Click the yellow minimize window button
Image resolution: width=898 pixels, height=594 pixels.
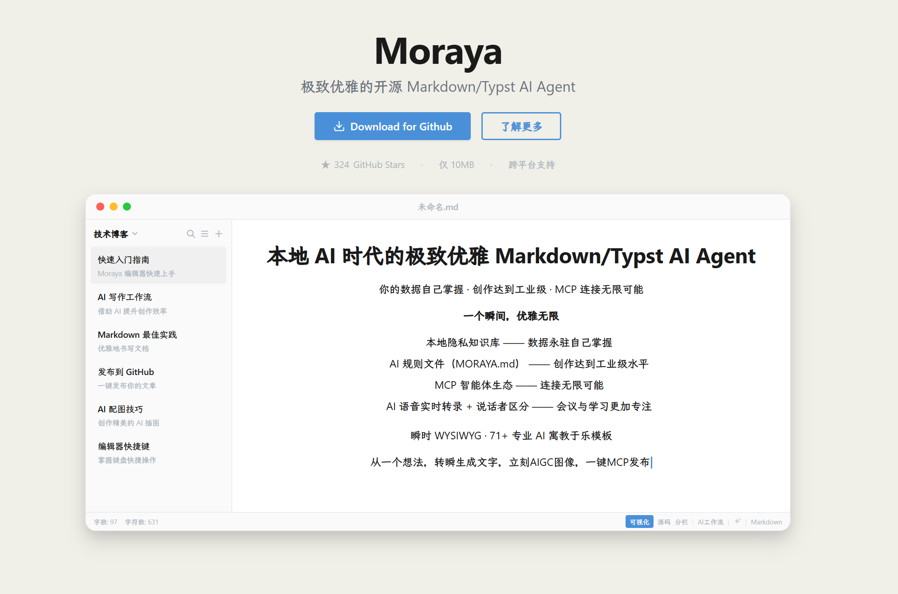click(114, 207)
